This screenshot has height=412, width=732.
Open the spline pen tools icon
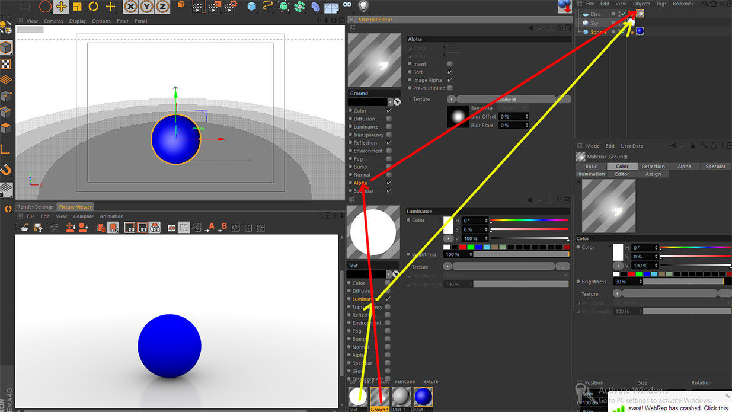coord(268,7)
